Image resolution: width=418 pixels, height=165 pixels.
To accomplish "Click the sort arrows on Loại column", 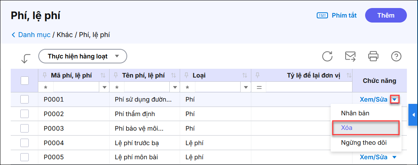I will click(x=245, y=76).
